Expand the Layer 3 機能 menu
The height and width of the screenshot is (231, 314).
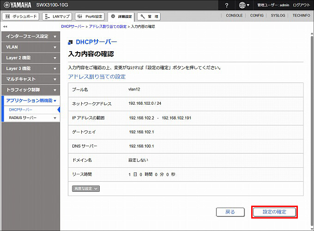click(x=30, y=69)
